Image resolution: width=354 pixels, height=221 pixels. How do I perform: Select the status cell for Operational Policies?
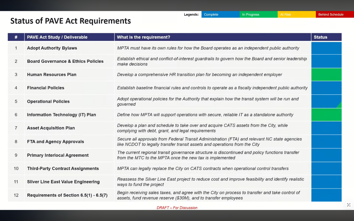click(326, 101)
